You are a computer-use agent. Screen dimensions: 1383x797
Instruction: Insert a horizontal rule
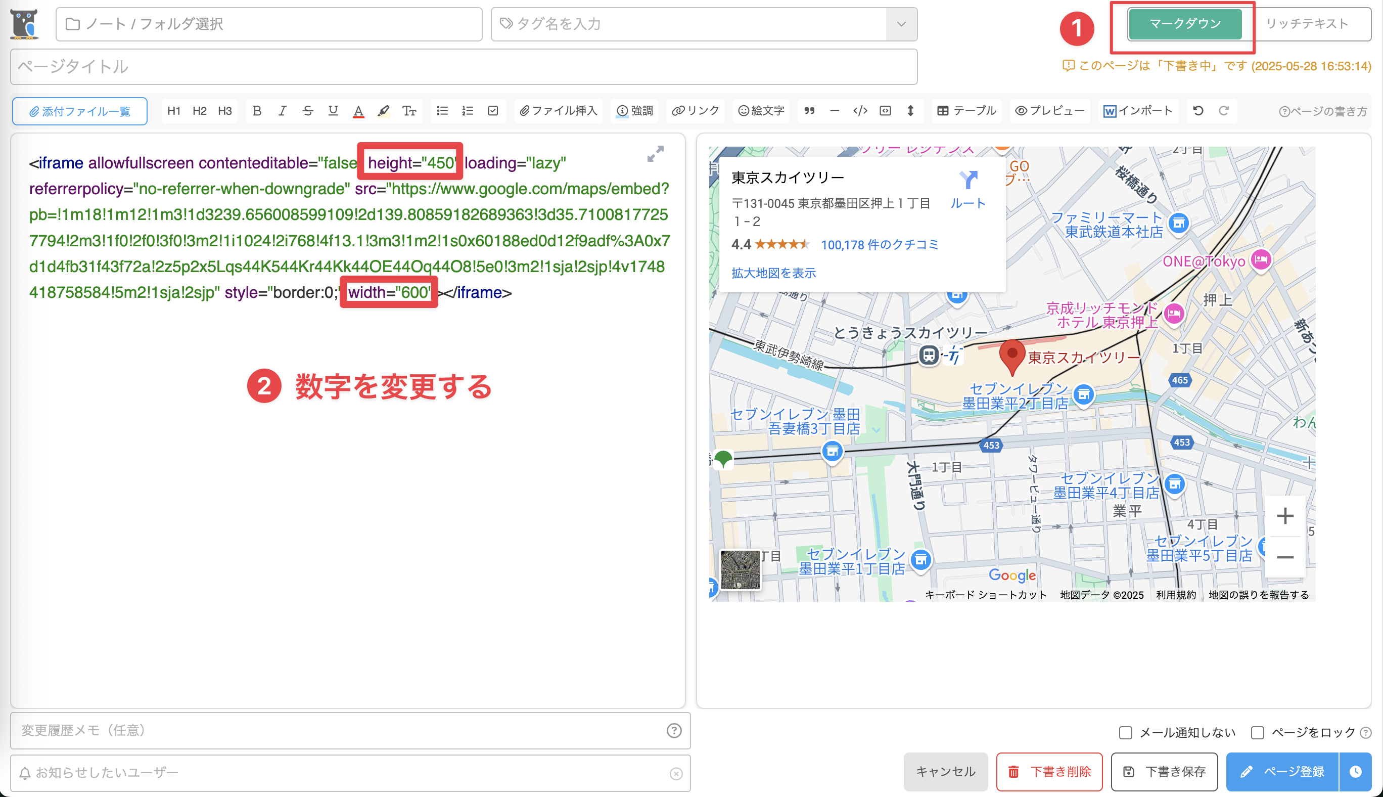click(834, 111)
